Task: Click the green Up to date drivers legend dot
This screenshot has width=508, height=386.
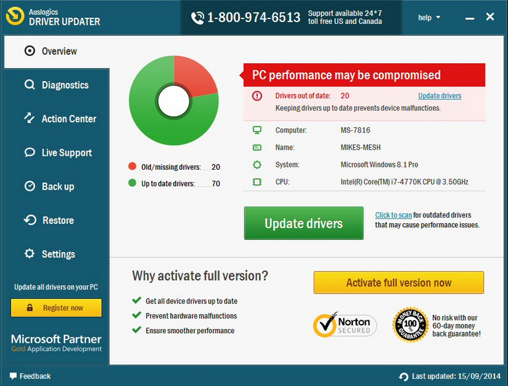Action: [x=132, y=183]
